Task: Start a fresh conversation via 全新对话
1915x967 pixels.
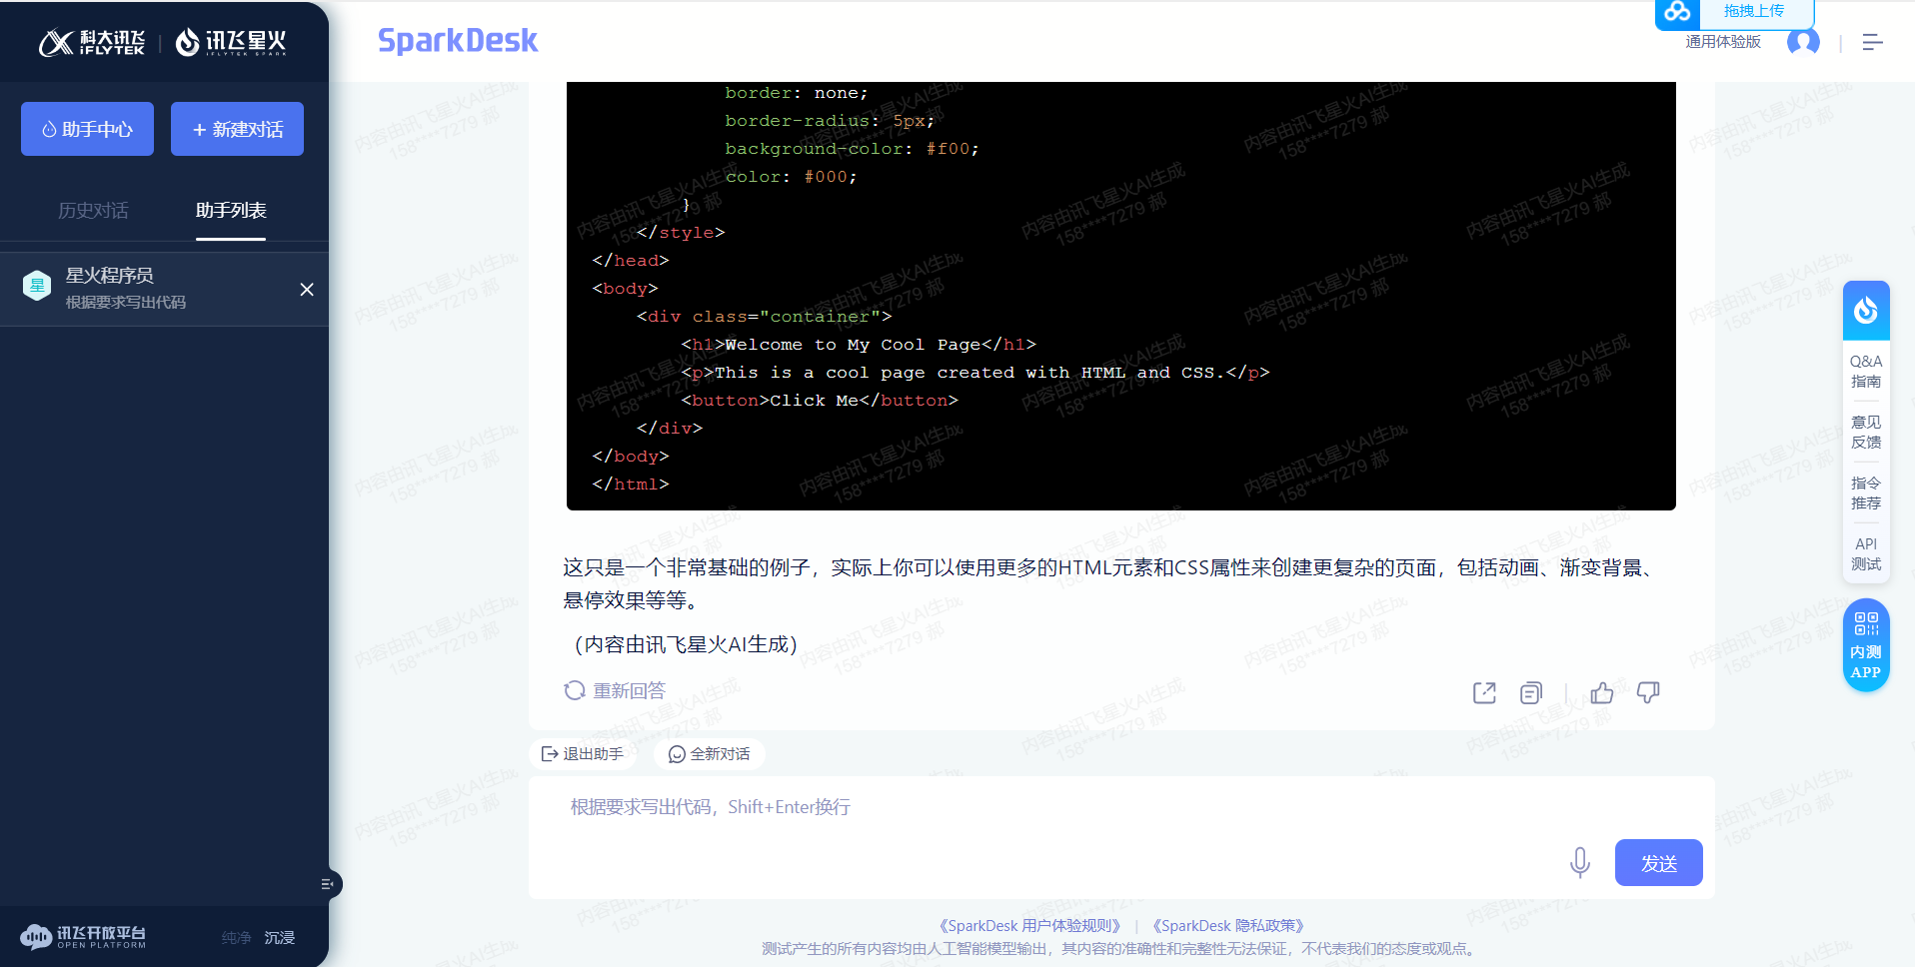Action: (x=709, y=754)
